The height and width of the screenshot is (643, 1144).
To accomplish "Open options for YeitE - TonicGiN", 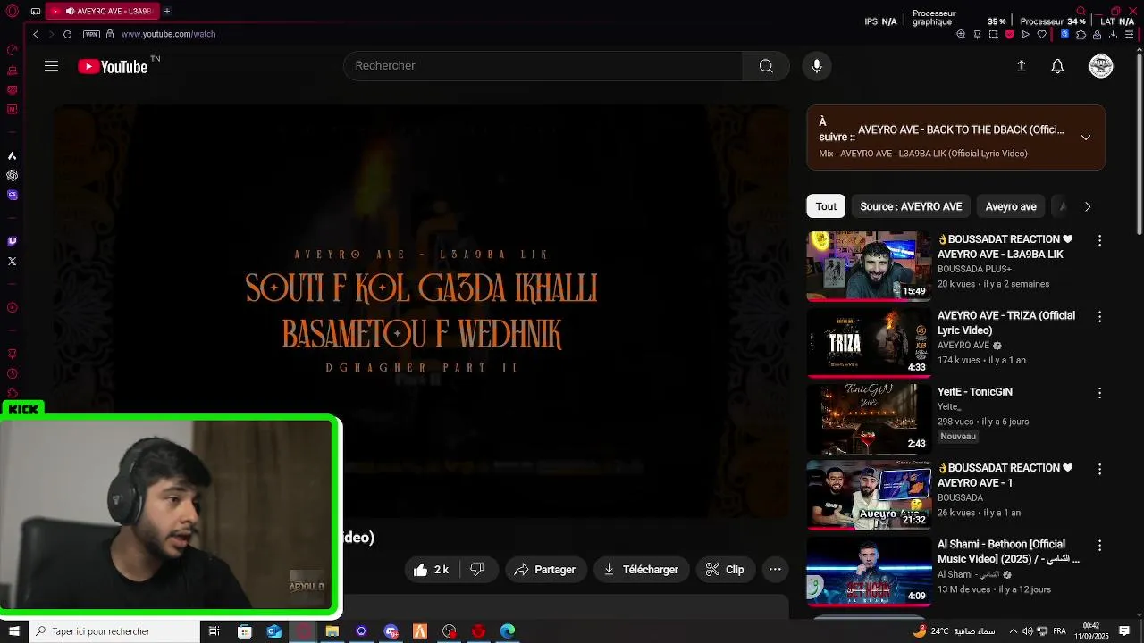I will (1099, 393).
